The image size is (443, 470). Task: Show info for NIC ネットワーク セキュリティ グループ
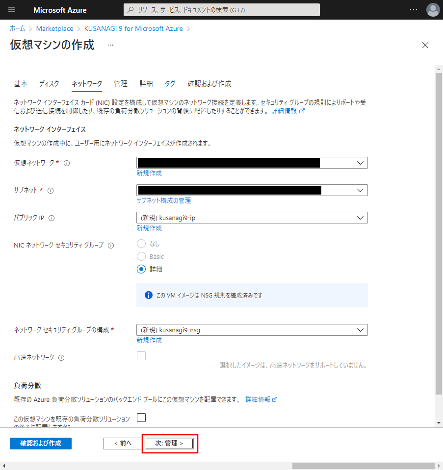111,246
